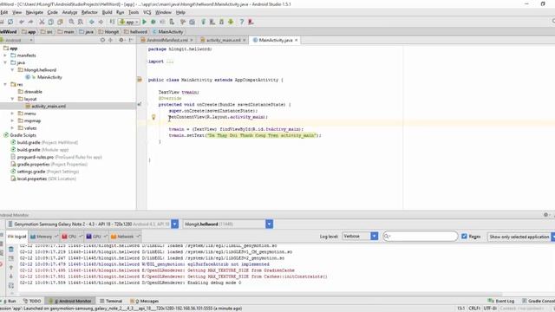
Task: Click the Copy icon in main toolbar
Action: 51,22
